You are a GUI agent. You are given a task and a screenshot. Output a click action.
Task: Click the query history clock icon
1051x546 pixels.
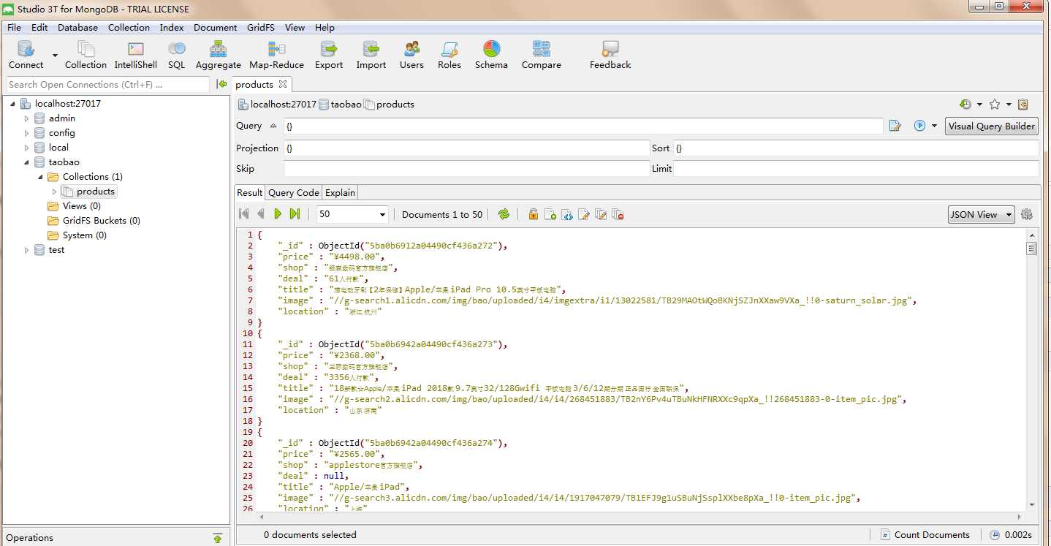965,105
